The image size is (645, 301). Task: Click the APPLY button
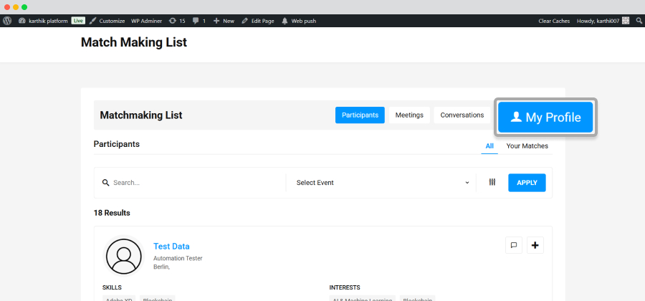tap(527, 183)
